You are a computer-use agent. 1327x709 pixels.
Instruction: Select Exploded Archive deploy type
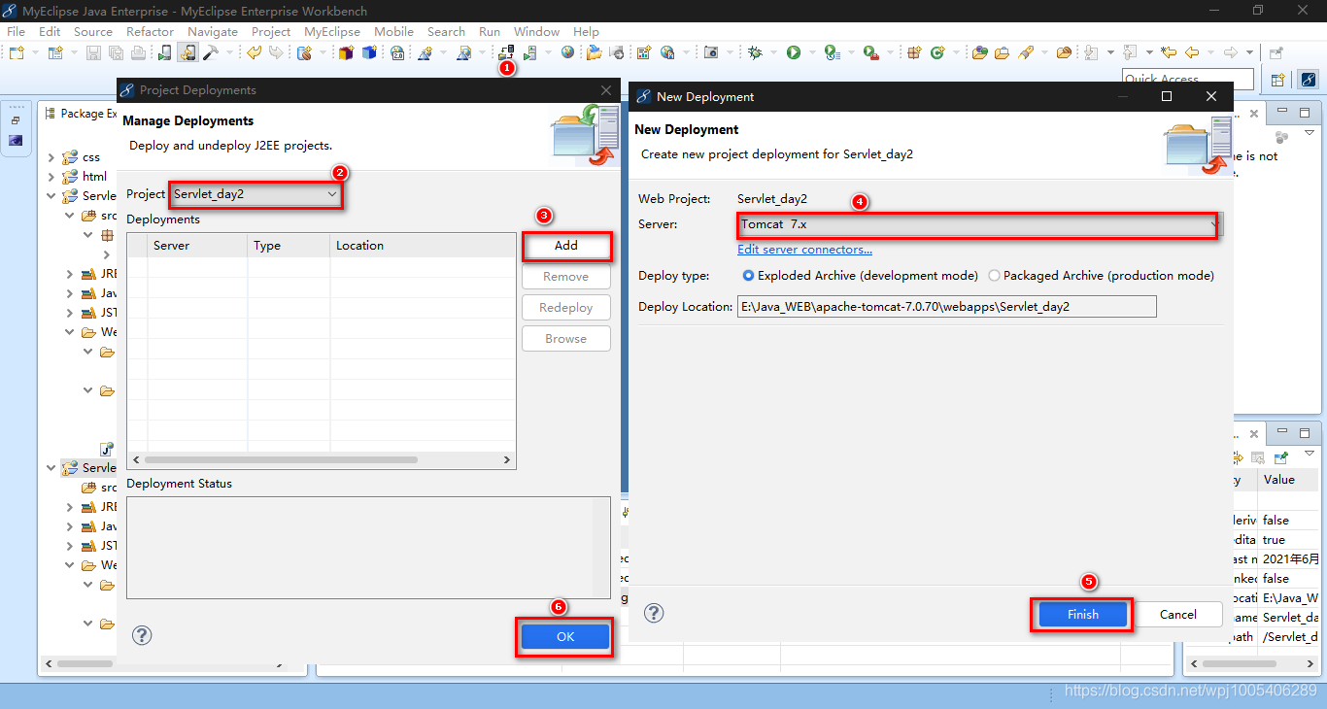coord(748,275)
